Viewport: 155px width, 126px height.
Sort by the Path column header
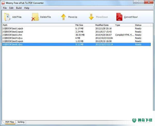coord(38,25)
